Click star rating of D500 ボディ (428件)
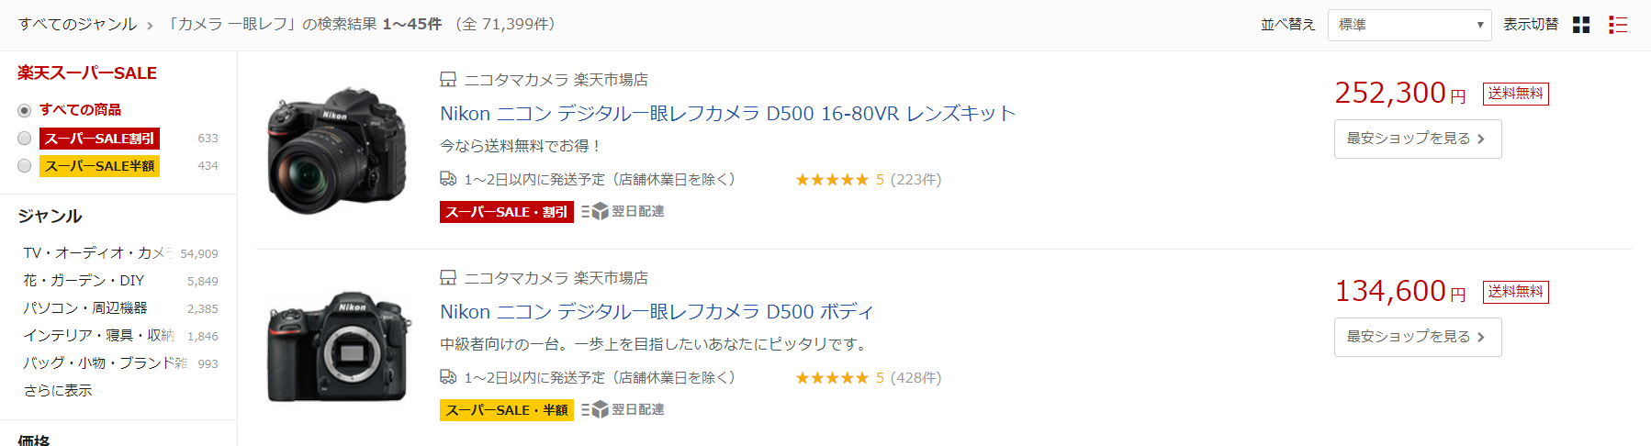The height and width of the screenshot is (446, 1651). point(832,378)
